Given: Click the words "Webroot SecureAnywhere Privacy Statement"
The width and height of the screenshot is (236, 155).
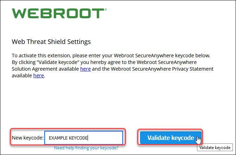Looking at the screenshot, I should point(162,69).
